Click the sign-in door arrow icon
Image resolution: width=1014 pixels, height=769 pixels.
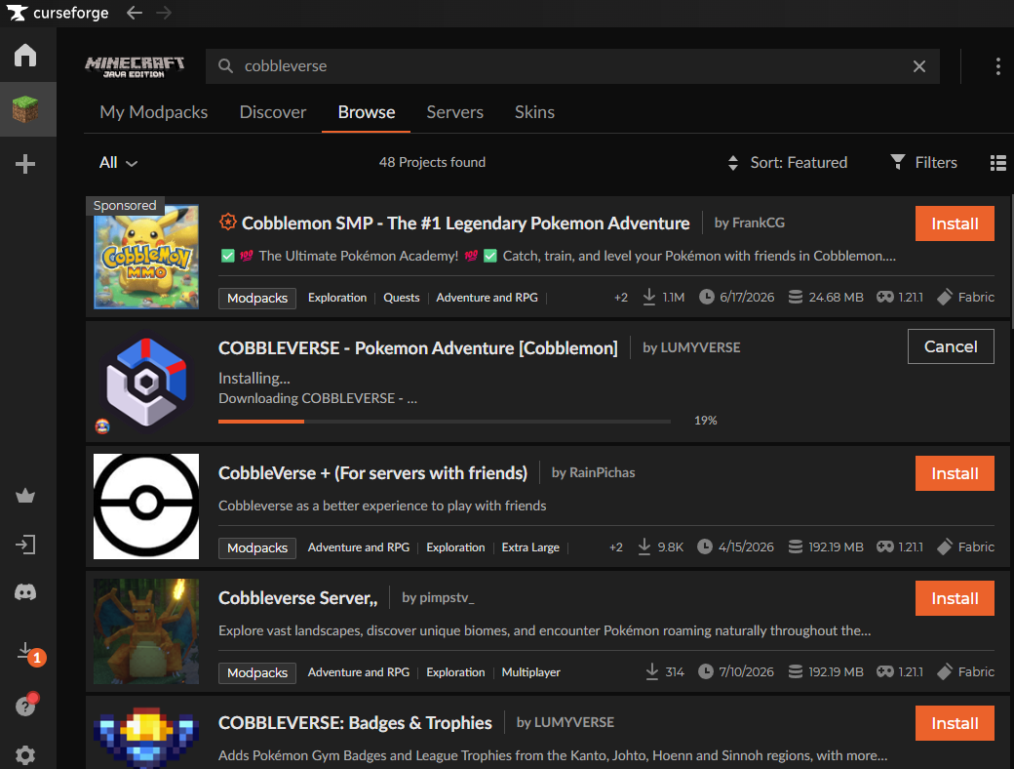click(x=25, y=545)
